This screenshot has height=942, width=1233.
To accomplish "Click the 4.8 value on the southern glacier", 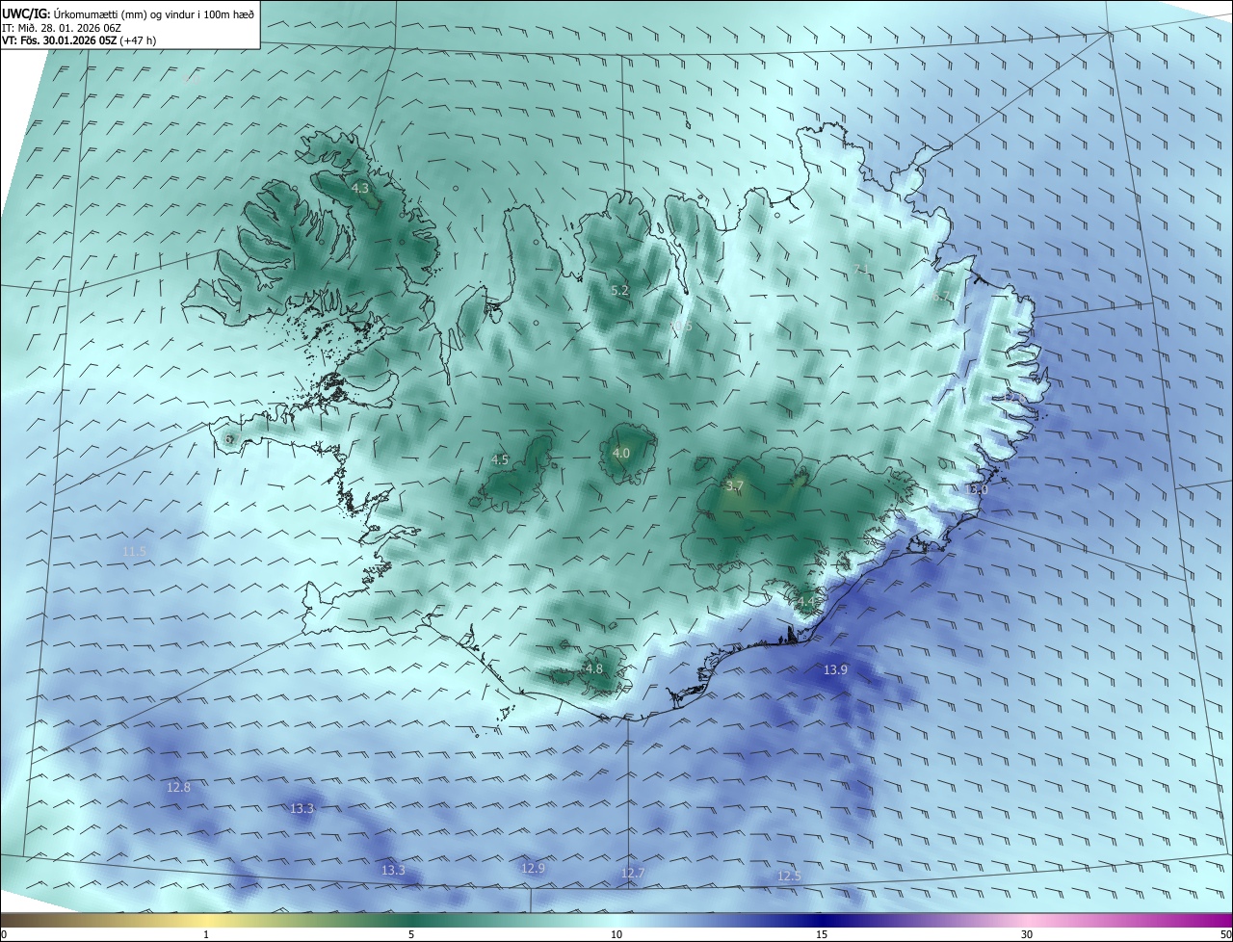I will point(593,668).
